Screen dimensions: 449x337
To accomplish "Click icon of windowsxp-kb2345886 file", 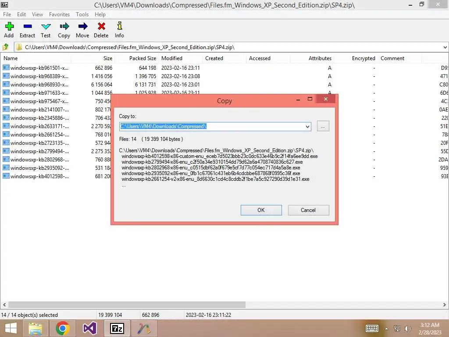I will 6,118.
